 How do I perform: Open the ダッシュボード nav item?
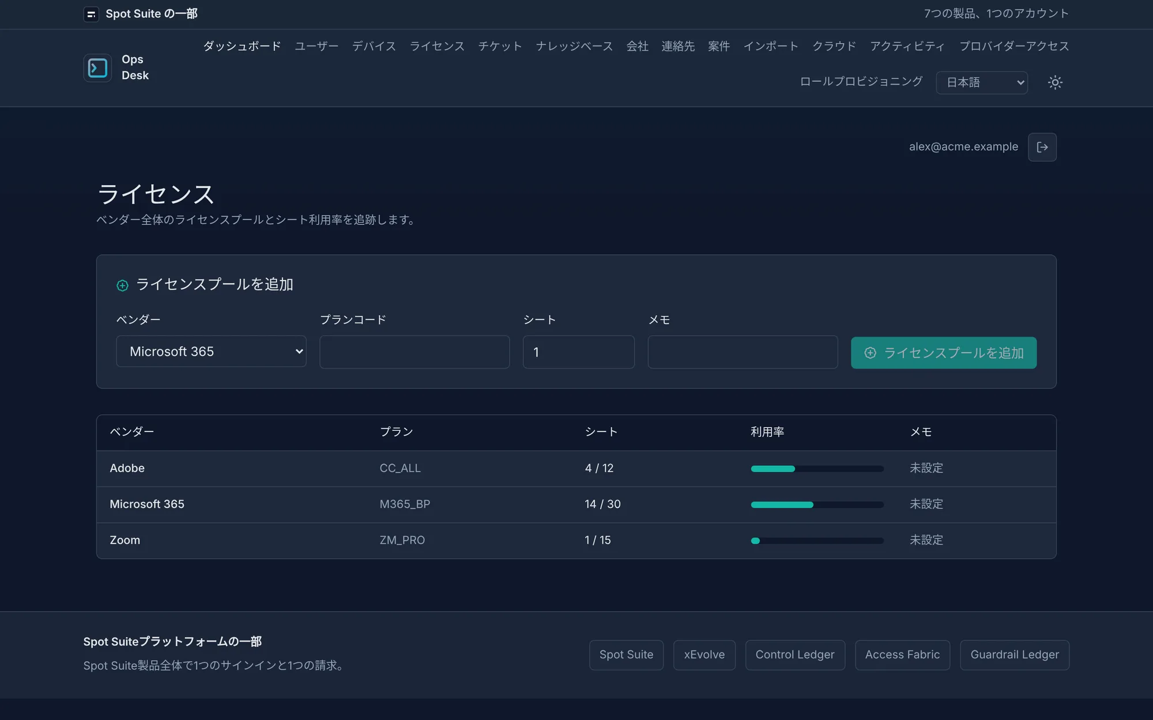(242, 46)
